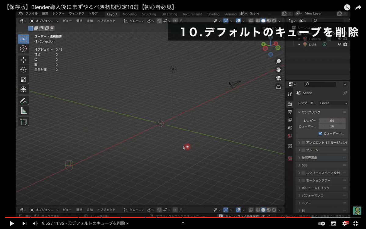Expand the Light item in outliner
Viewport: 366px width, 229px height.
click(299, 45)
